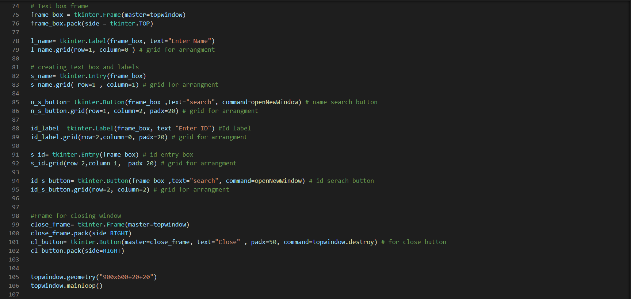Image resolution: width=631 pixels, height=299 pixels.
Task: Click 'id_label.grid' on line 89
Action: (54, 137)
